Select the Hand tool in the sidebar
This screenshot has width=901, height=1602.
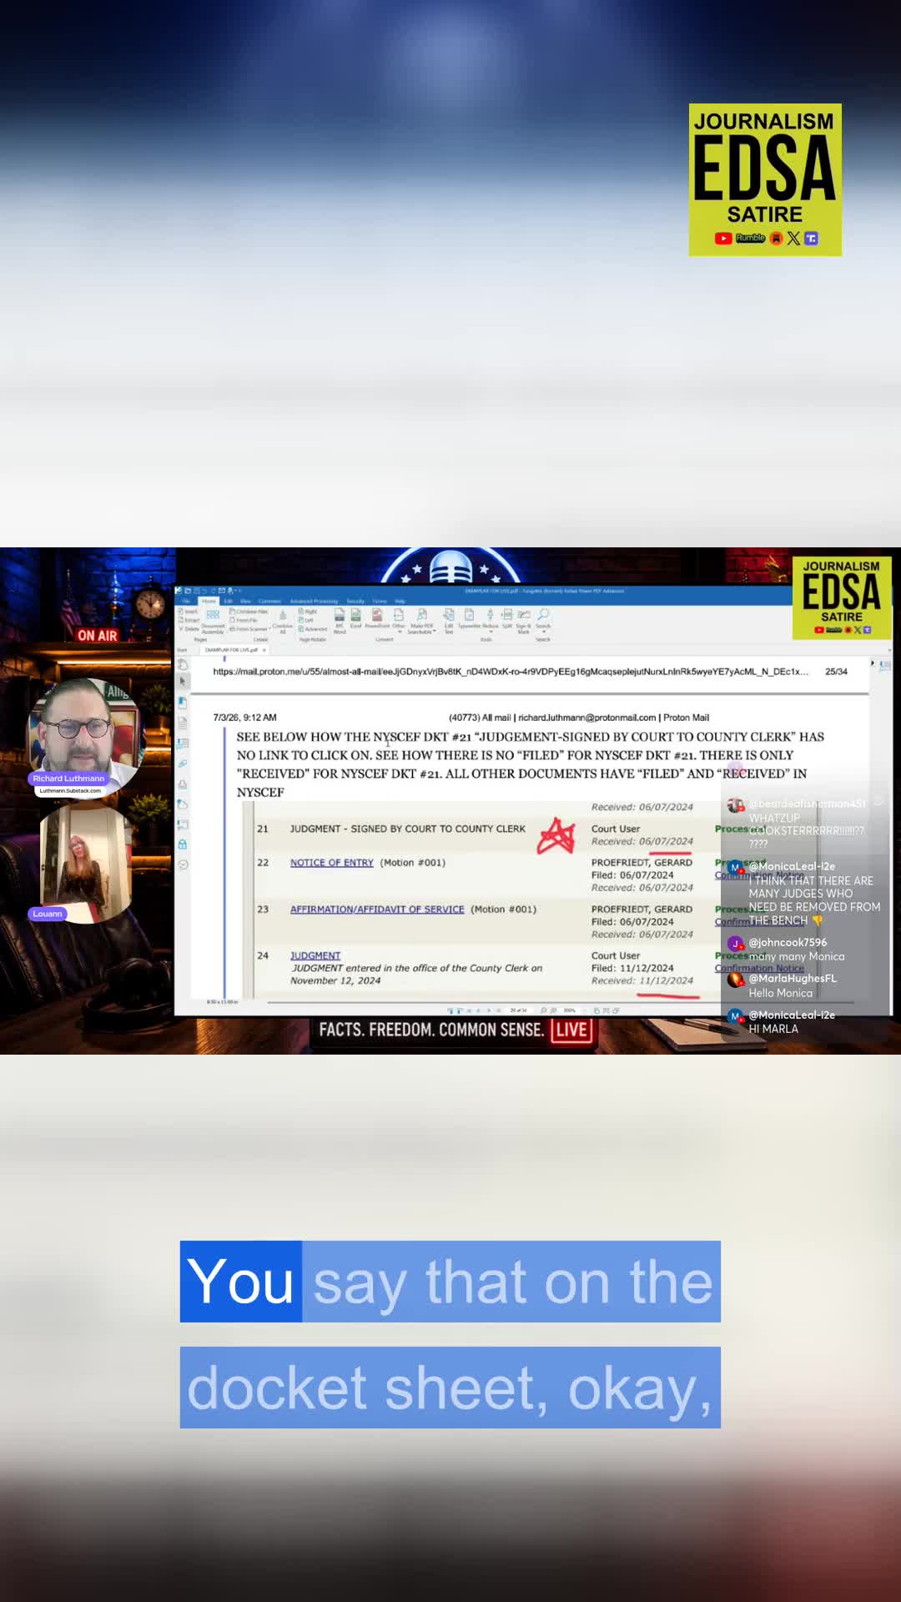[x=183, y=664]
